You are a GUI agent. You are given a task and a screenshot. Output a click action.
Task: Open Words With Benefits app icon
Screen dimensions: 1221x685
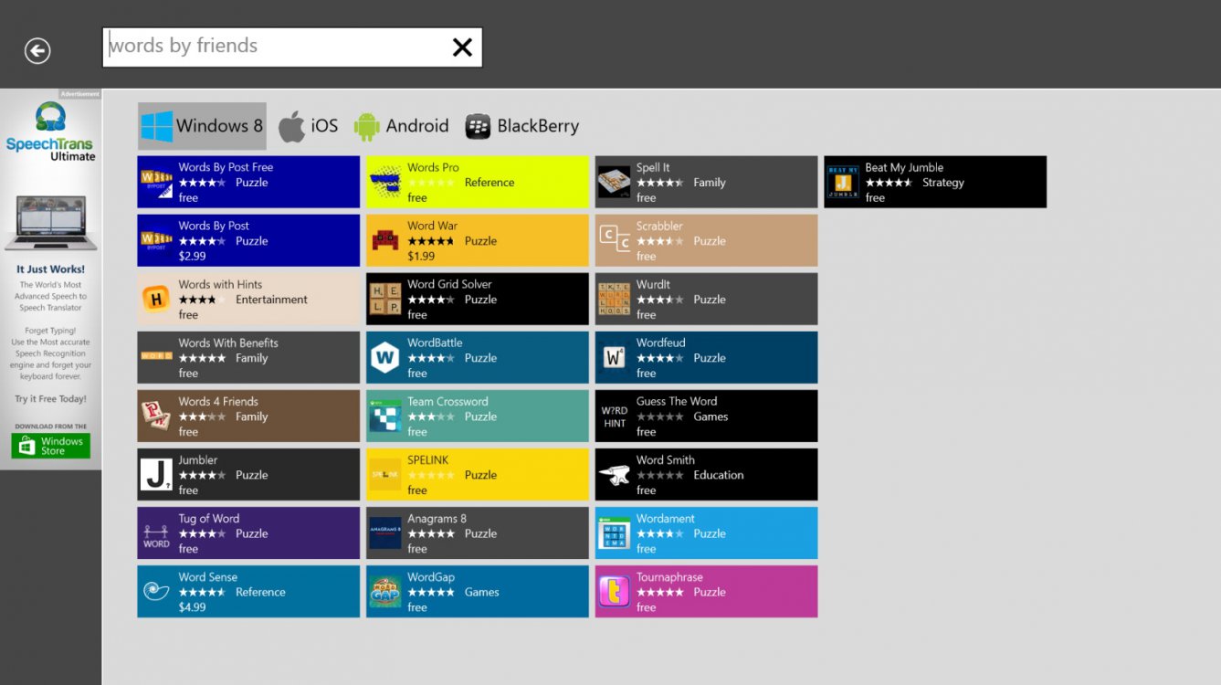point(156,357)
